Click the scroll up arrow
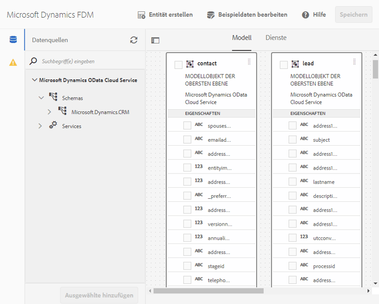The width and height of the screenshot is (379, 304). coord(375,55)
